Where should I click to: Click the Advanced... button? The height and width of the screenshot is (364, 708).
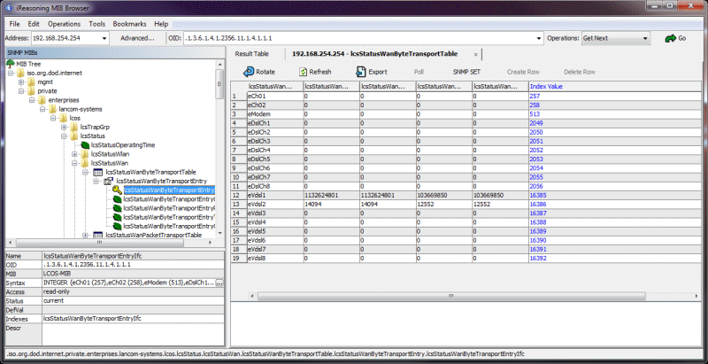(137, 39)
